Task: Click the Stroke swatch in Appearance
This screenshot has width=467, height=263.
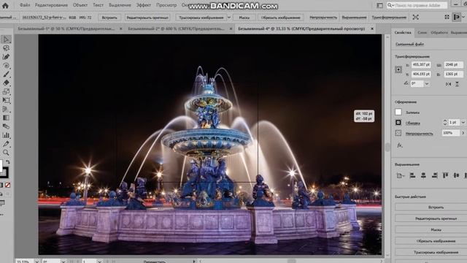Action: [x=398, y=123]
